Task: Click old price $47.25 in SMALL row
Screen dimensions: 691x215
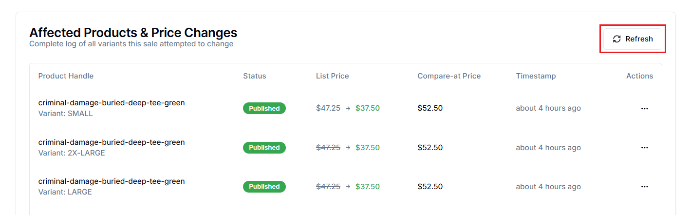Action: click(x=328, y=108)
